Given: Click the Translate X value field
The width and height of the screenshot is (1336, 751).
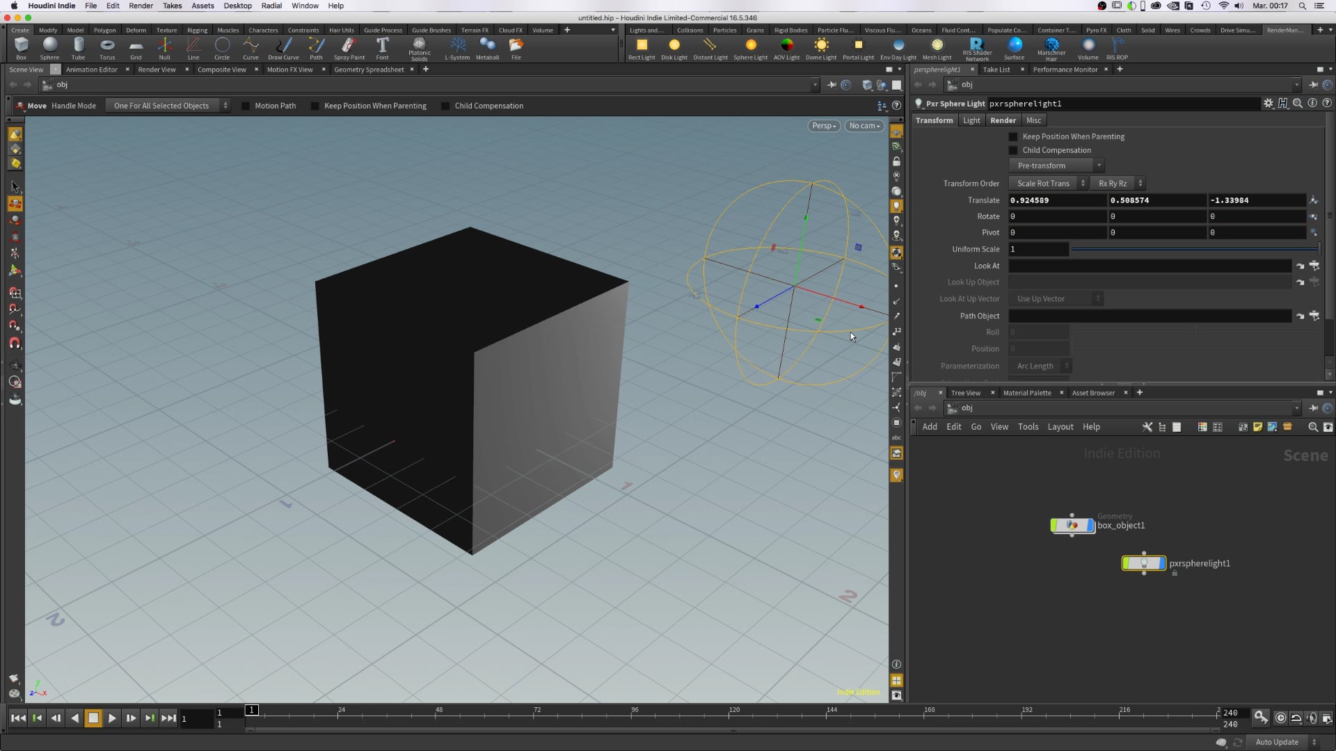Looking at the screenshot, I should 1057,200.
